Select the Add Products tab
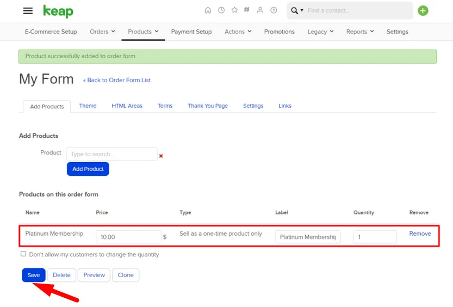Image resolution: width=453 pixels, height=307 pixels. [x=47, y=106]
